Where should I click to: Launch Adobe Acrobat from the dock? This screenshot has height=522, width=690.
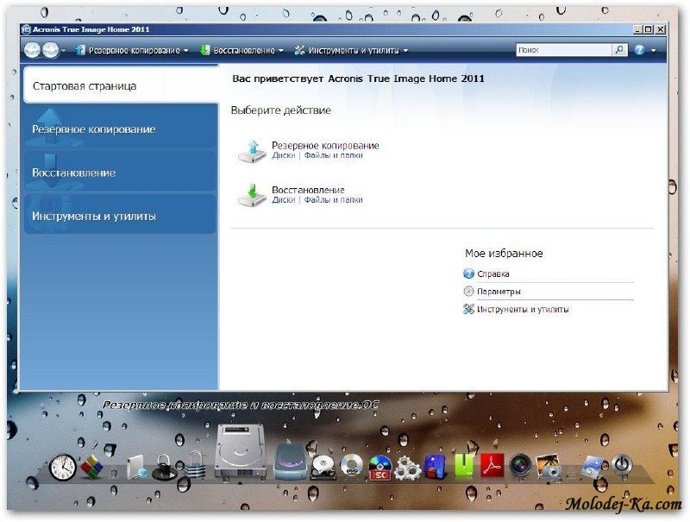click(x=492, y=466)
